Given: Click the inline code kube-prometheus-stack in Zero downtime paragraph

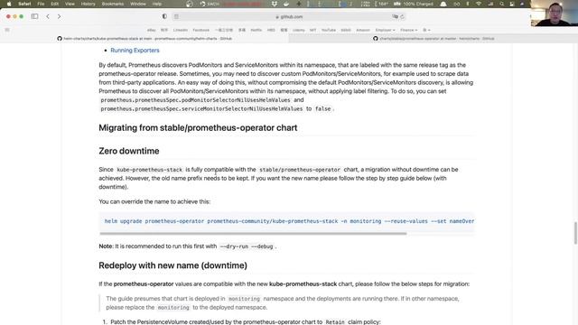Looking at the screenshot, I should (x=149, y=170).
